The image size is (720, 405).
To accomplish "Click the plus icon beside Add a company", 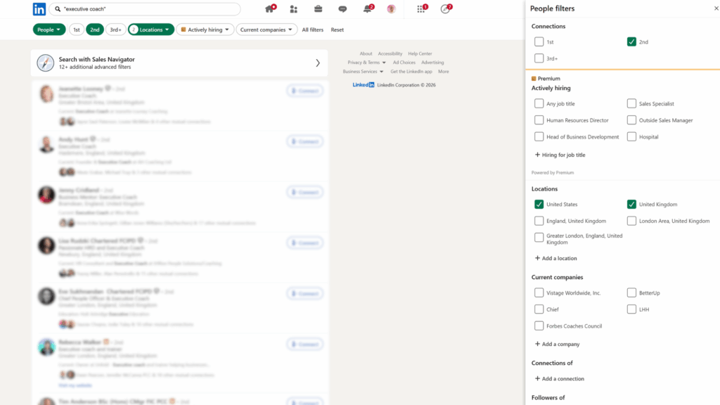I will pos(537,344).
